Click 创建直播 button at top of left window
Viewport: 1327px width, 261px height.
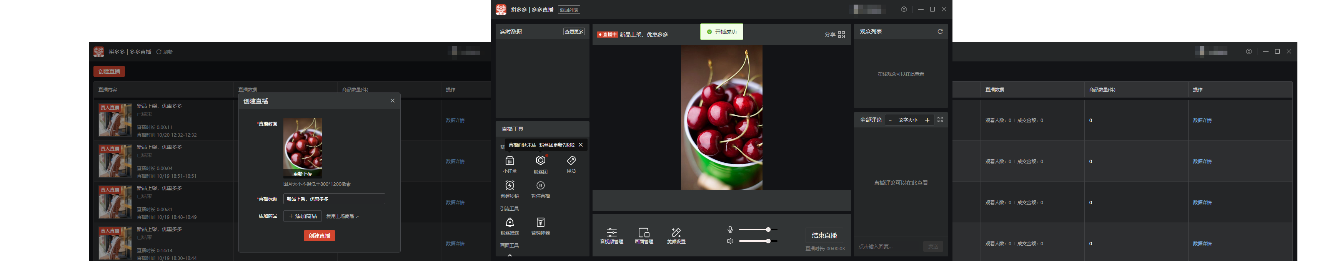[109, 71]
